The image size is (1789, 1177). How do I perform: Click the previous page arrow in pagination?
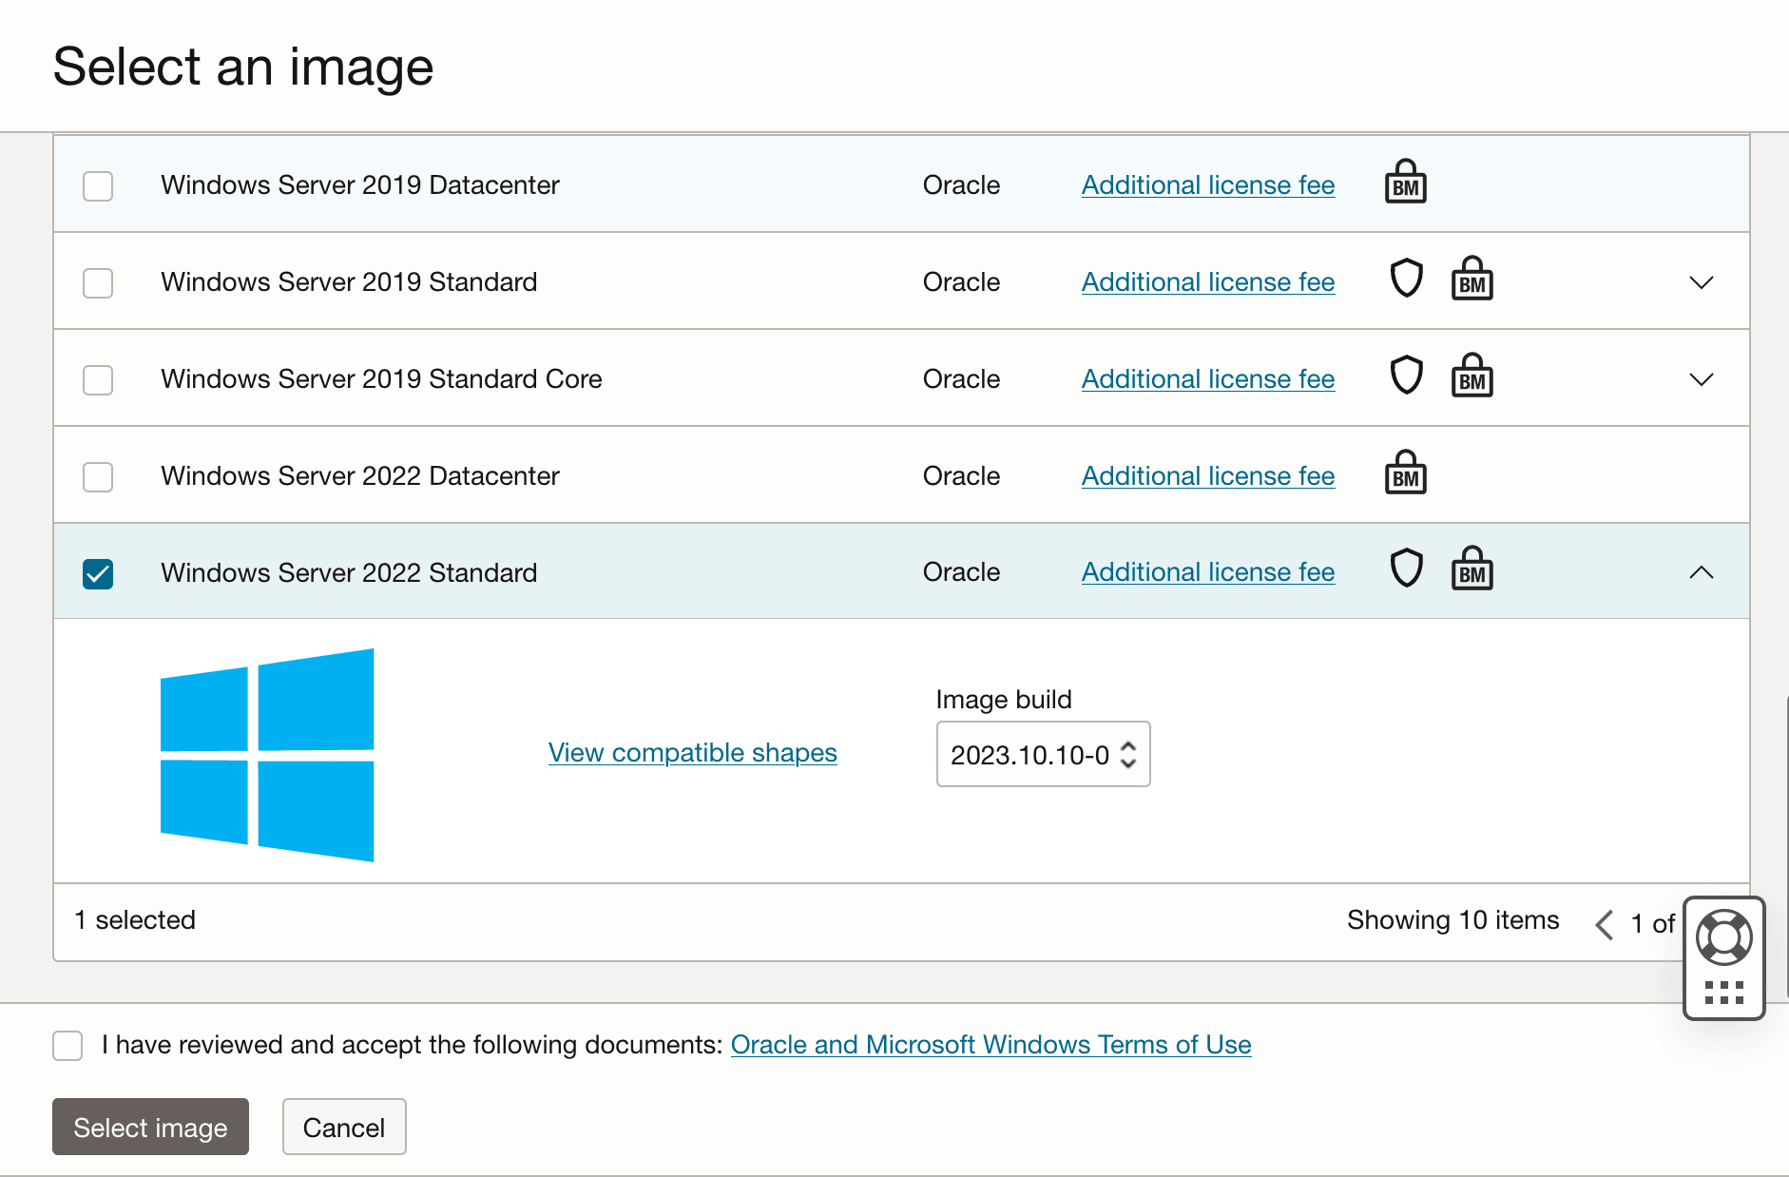click(x=1604, y=923)
